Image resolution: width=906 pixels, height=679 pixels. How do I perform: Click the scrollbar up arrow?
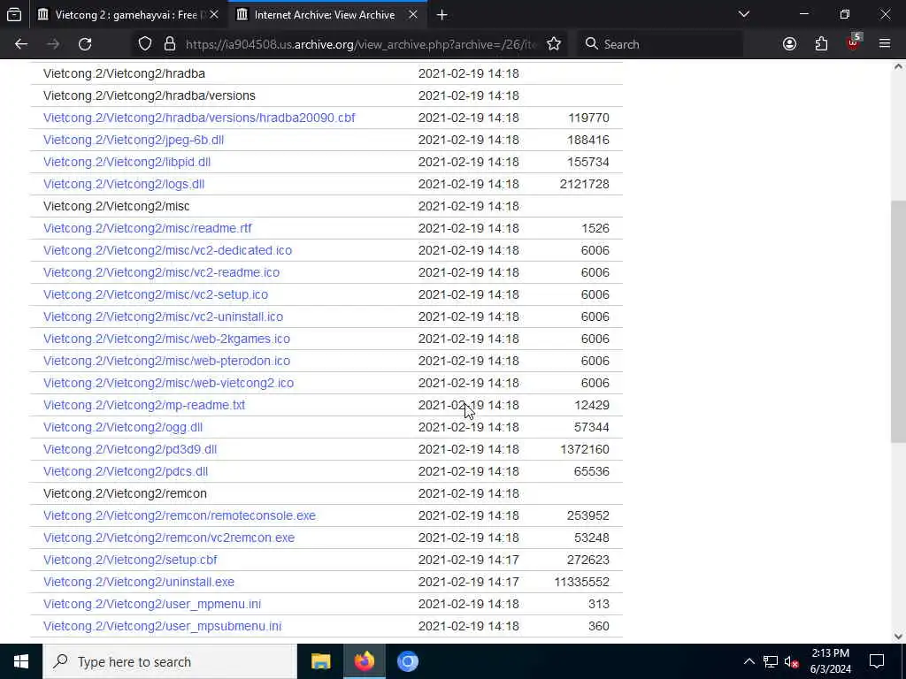[x=898, y=67]
